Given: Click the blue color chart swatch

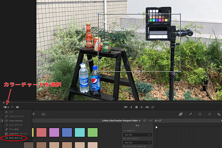Looking at the screenshot, I should 67,132.
